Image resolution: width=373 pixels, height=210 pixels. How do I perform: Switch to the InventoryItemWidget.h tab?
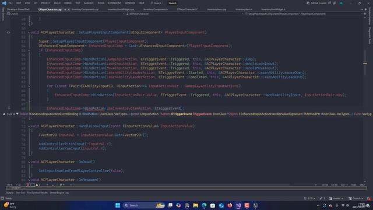tap(273, 9)
